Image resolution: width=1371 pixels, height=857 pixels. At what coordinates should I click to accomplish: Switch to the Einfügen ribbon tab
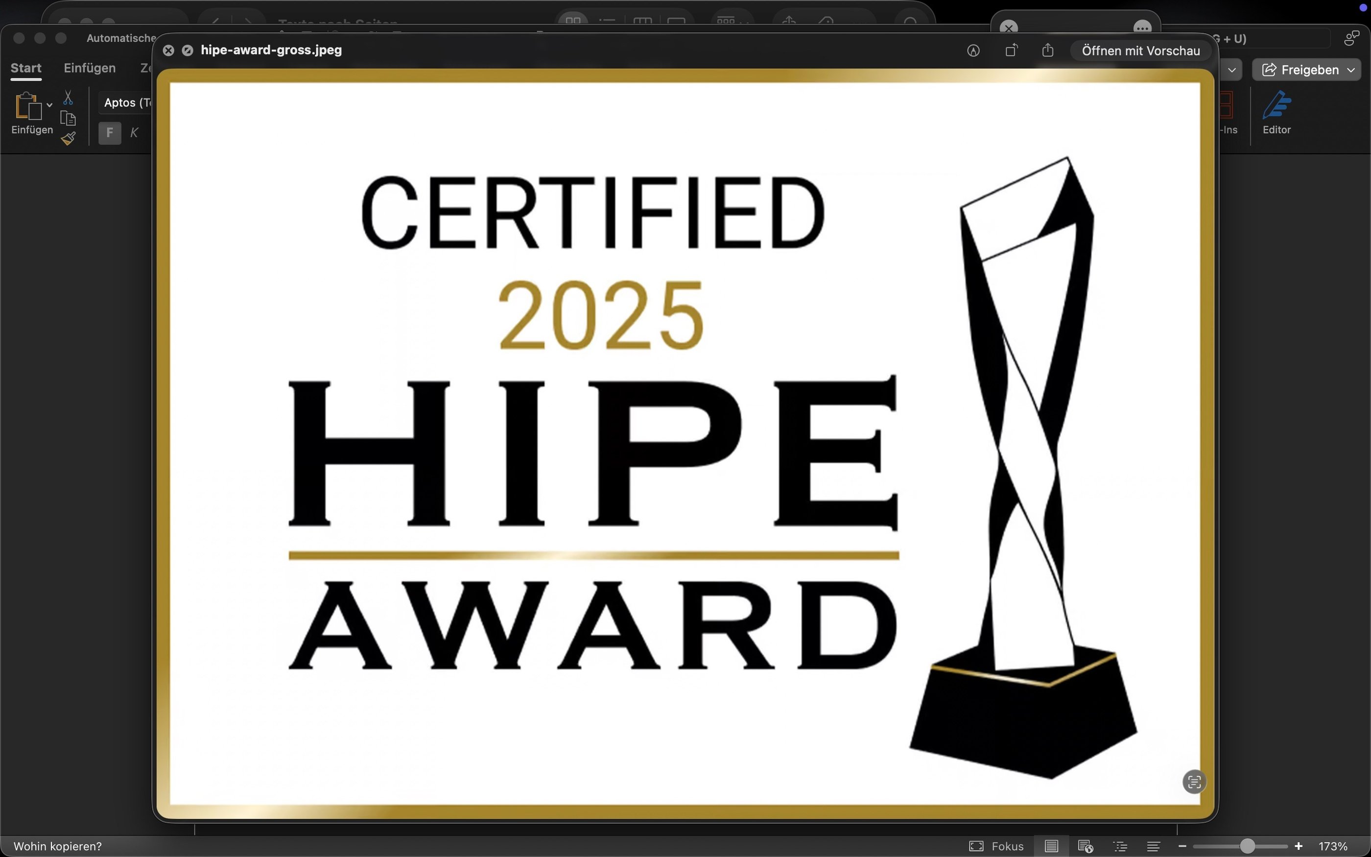pos(90,68)
